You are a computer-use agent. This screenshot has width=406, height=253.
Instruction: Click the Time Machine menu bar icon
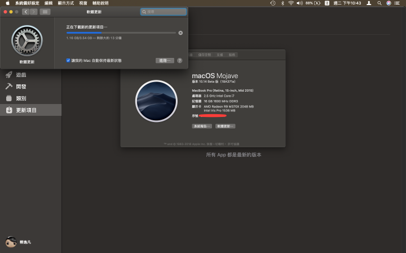coord(273,3)
